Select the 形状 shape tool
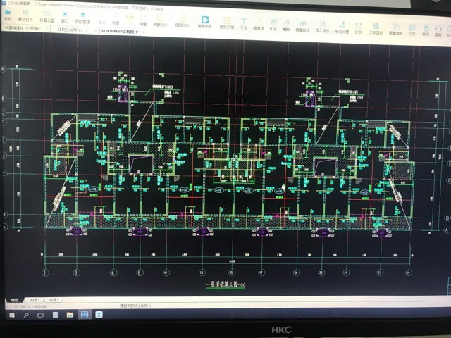 click(x=273, y=25)
